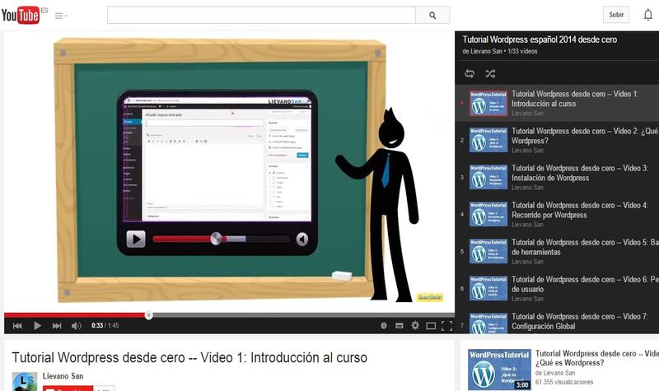659x391 pixels.
Task: Click the video progress bar scrubber
Action: tap(149, 315)
